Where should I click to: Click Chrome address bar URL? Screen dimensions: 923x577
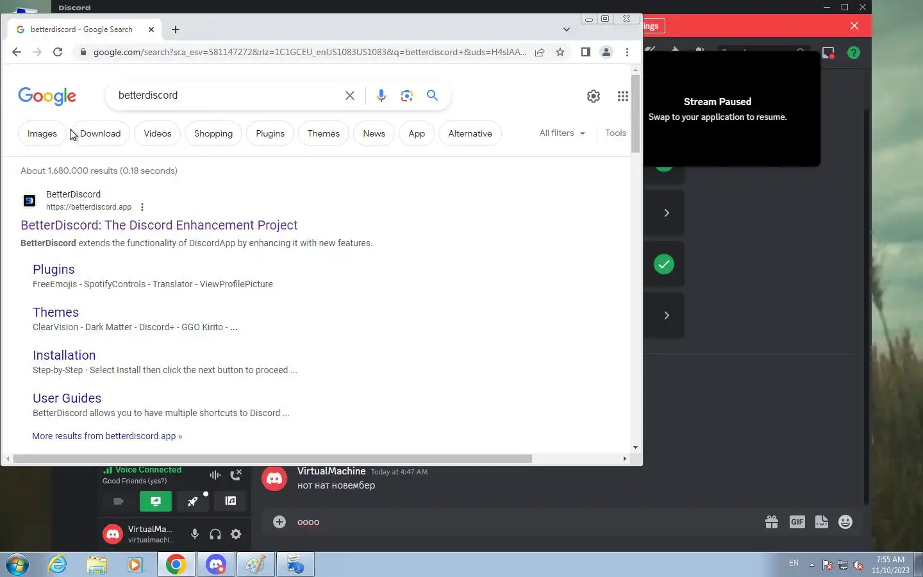point(310,52)
